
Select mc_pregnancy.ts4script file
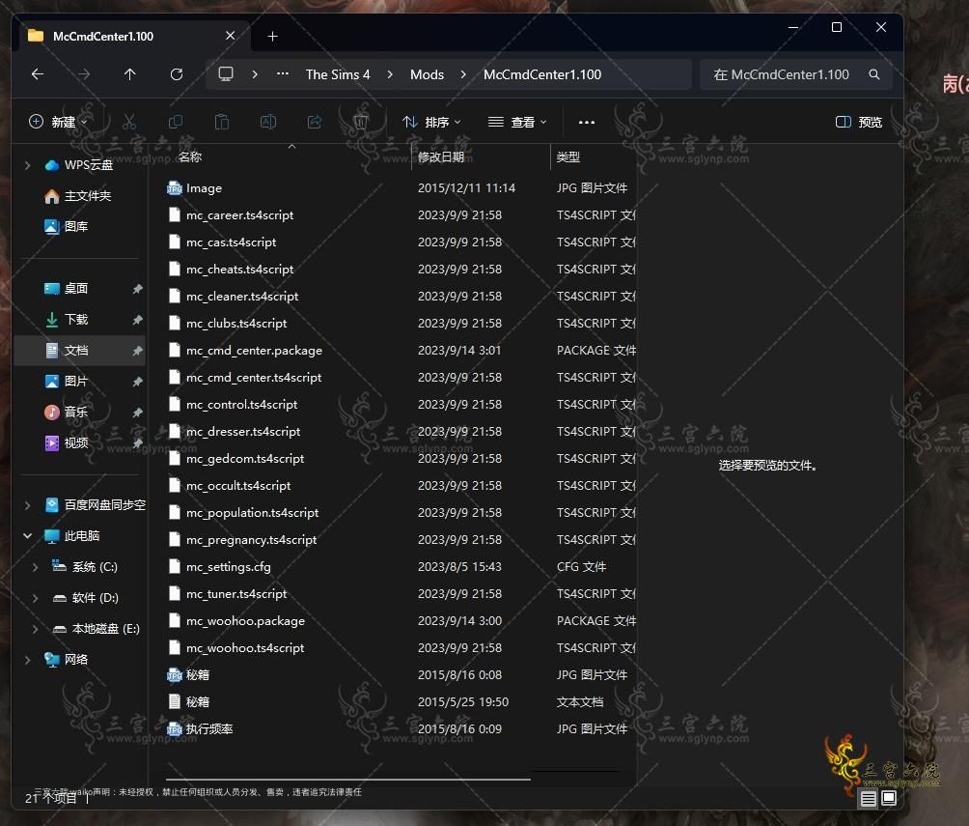(x=401, y=539)
